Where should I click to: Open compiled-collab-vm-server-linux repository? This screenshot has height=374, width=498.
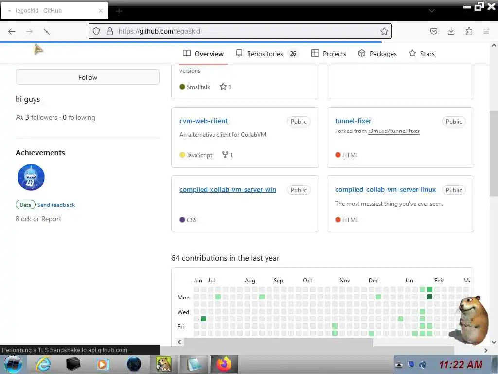tap(385, 189)
